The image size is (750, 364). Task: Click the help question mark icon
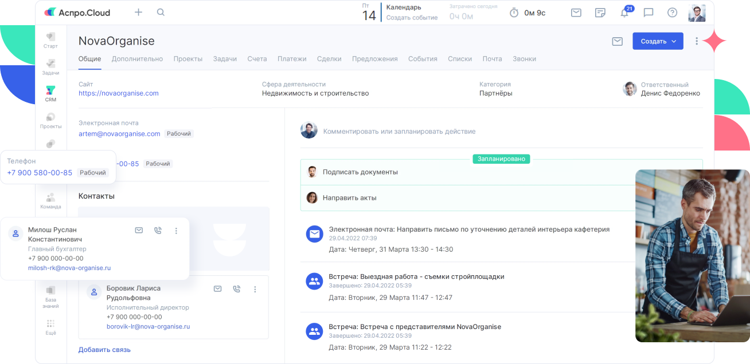coord(672,13)
